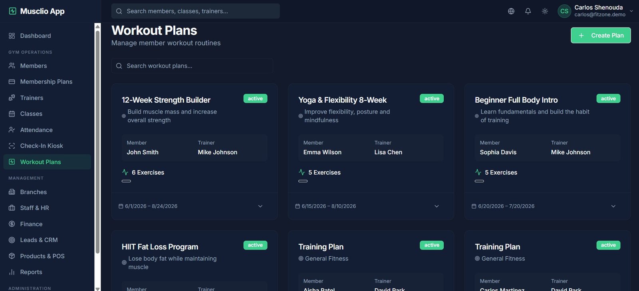Click the Dashboard grid icon
The image size is (639, 291).
pyautogui.click(x=12, y=36)
